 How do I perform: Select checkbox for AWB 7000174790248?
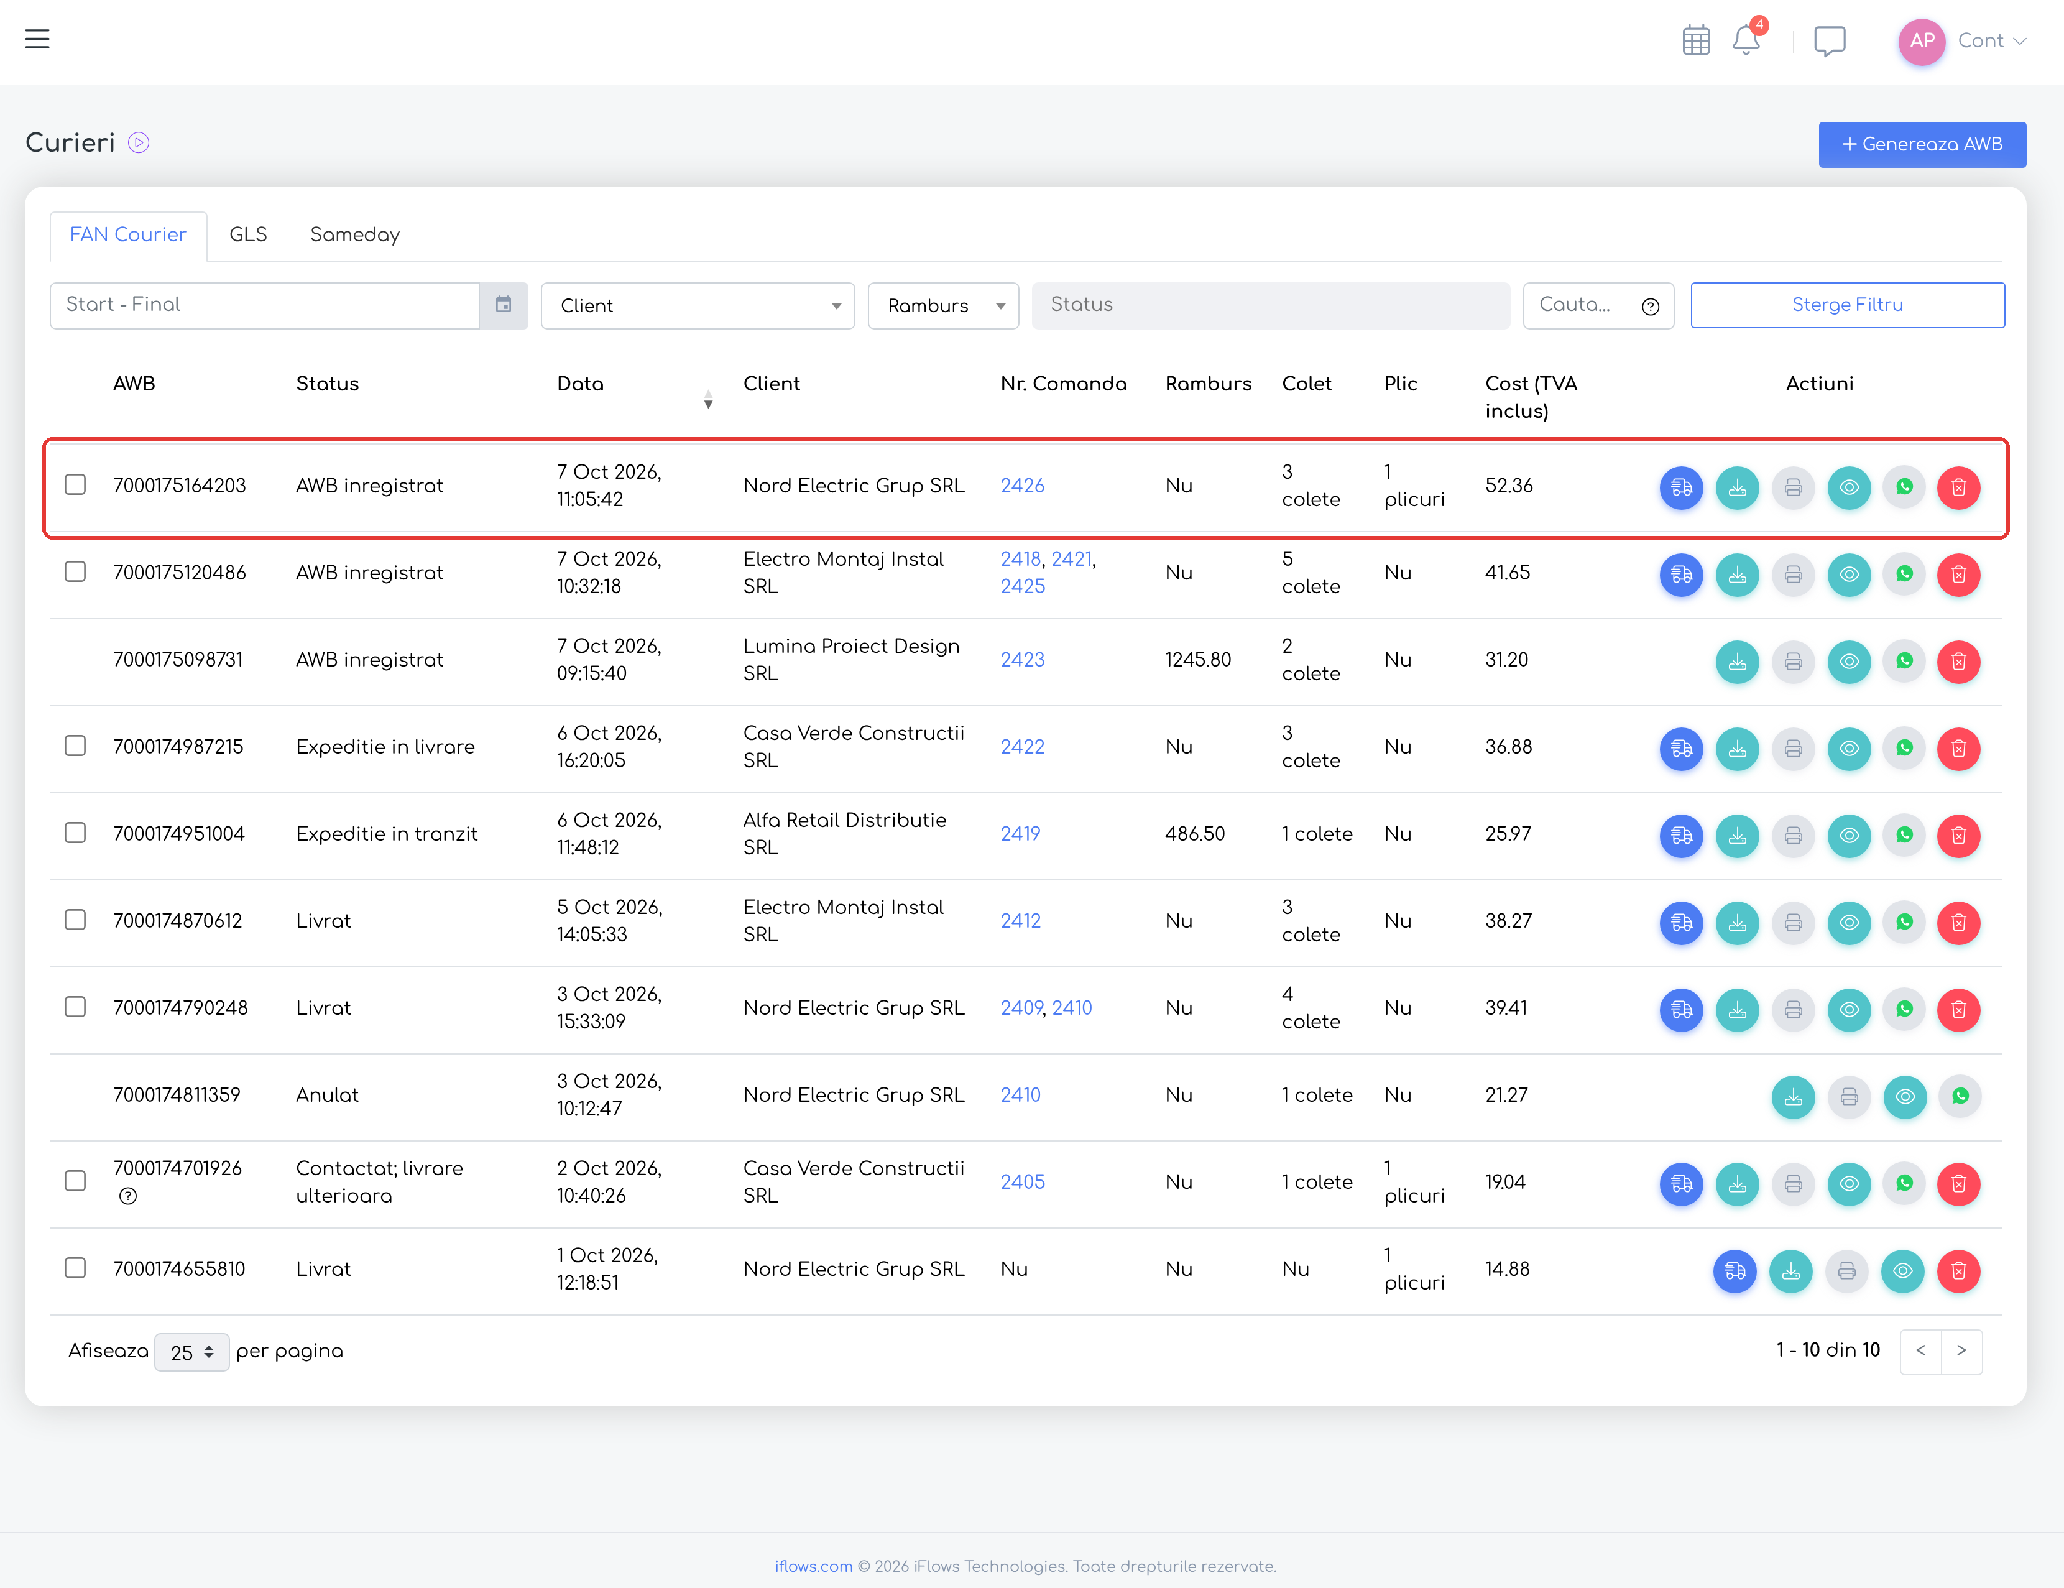point(76,1007)
